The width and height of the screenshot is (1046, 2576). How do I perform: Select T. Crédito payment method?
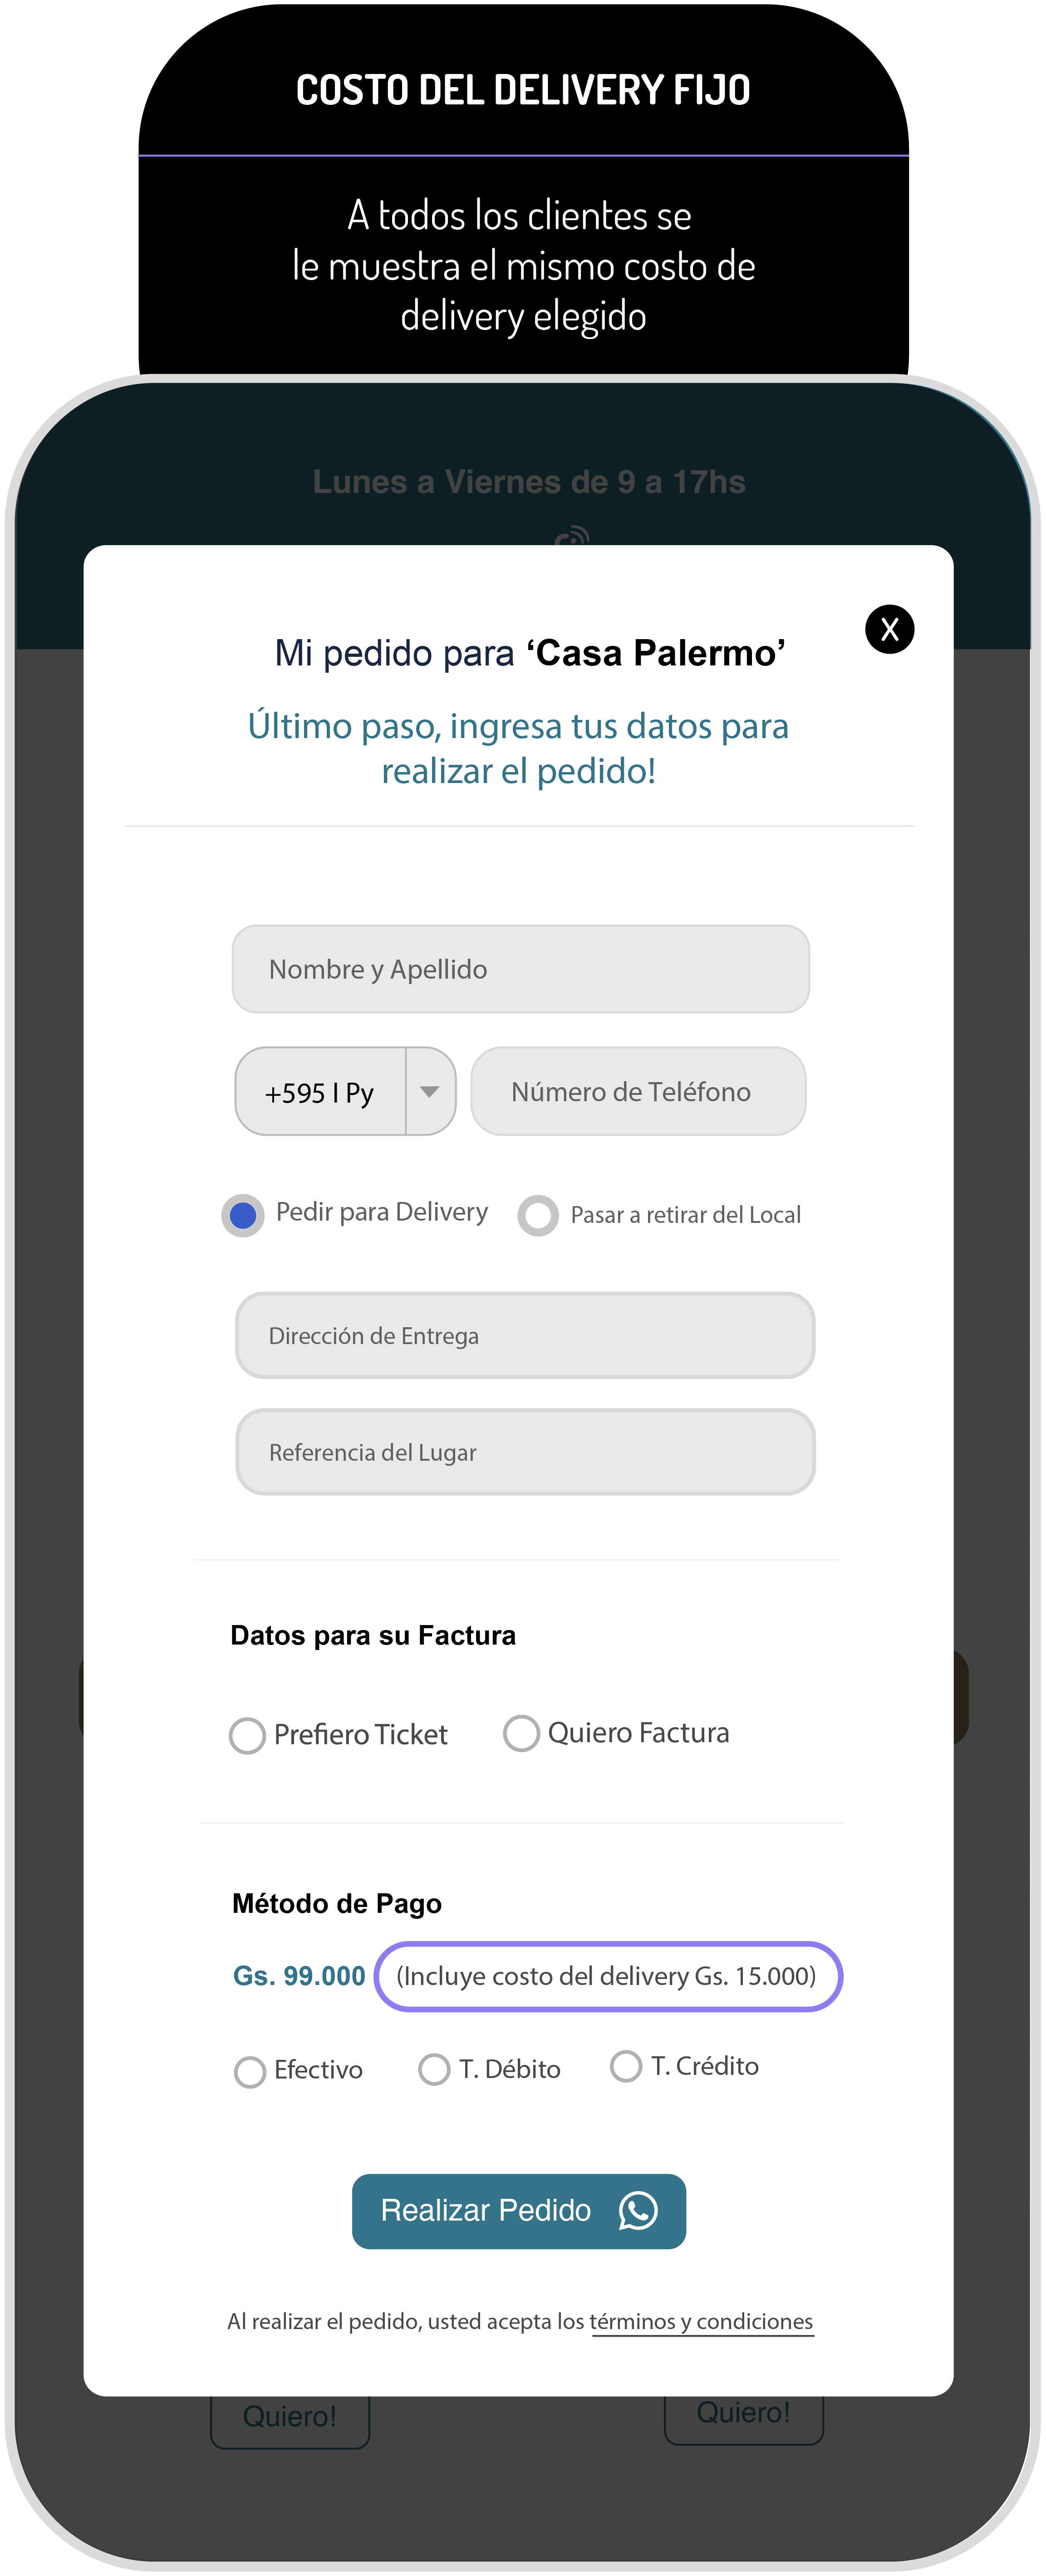pos(626,2066)
